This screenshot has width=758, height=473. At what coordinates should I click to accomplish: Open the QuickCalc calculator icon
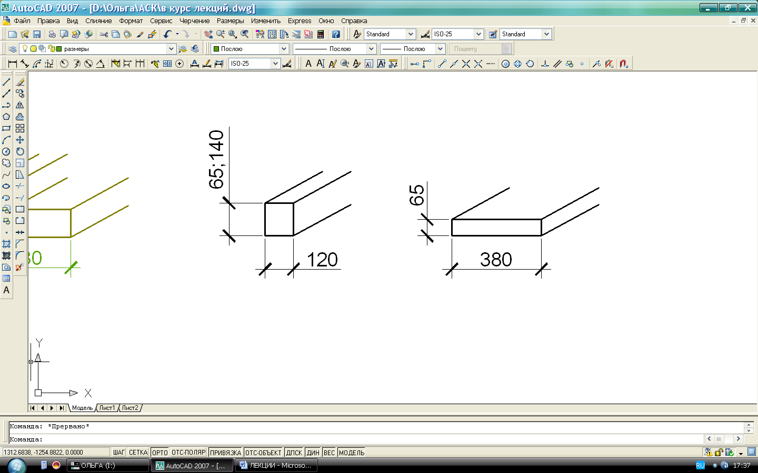click(320, 34)
